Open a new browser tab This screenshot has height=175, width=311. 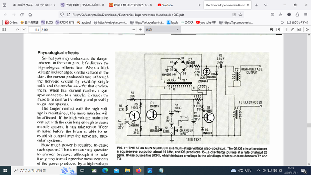coord(257,5)
